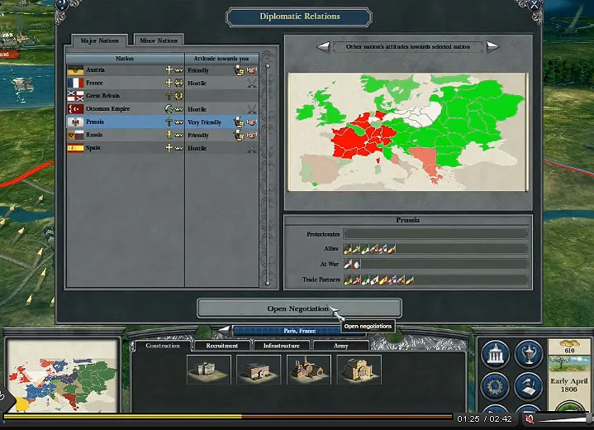
Task: Click the 01:25 / 02:42 time display
Action: click(x=484, y=419)
